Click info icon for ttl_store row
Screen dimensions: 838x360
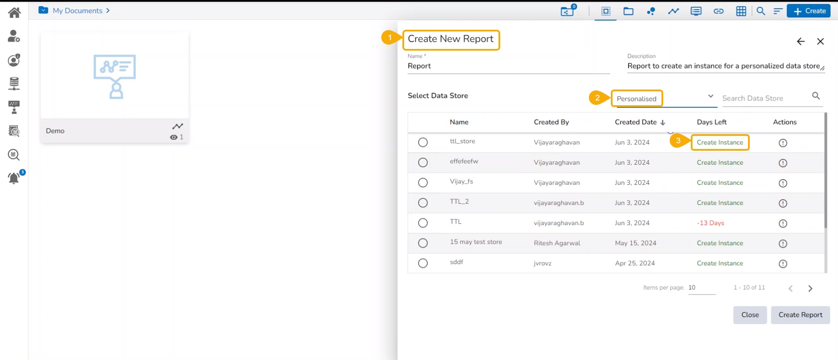pos(783,143)
